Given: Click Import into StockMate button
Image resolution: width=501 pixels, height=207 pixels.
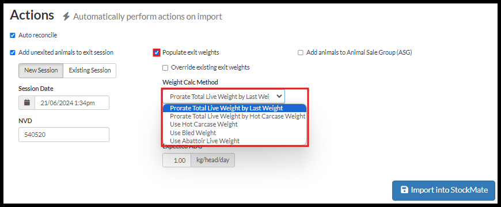Looking at the screenshot, I should (x=443, y=190).
